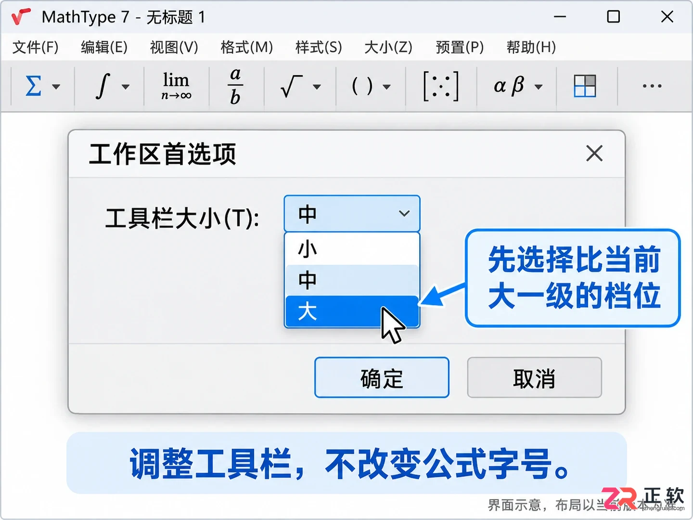Maximize the MathType window
Image resolution: width=693 pixels, height=520 pixels.
pyautogui.click(x=613, y=17)
